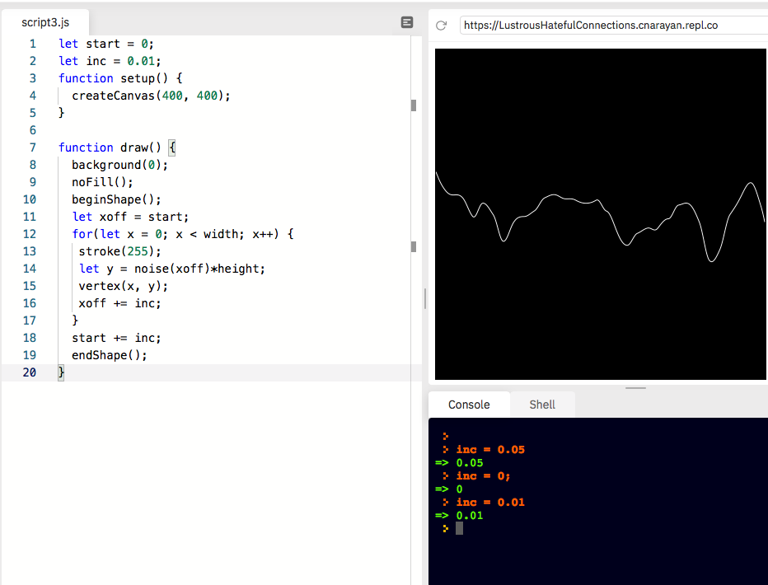
Task: Open the editor format/menu icon
Action: (406, 22)
